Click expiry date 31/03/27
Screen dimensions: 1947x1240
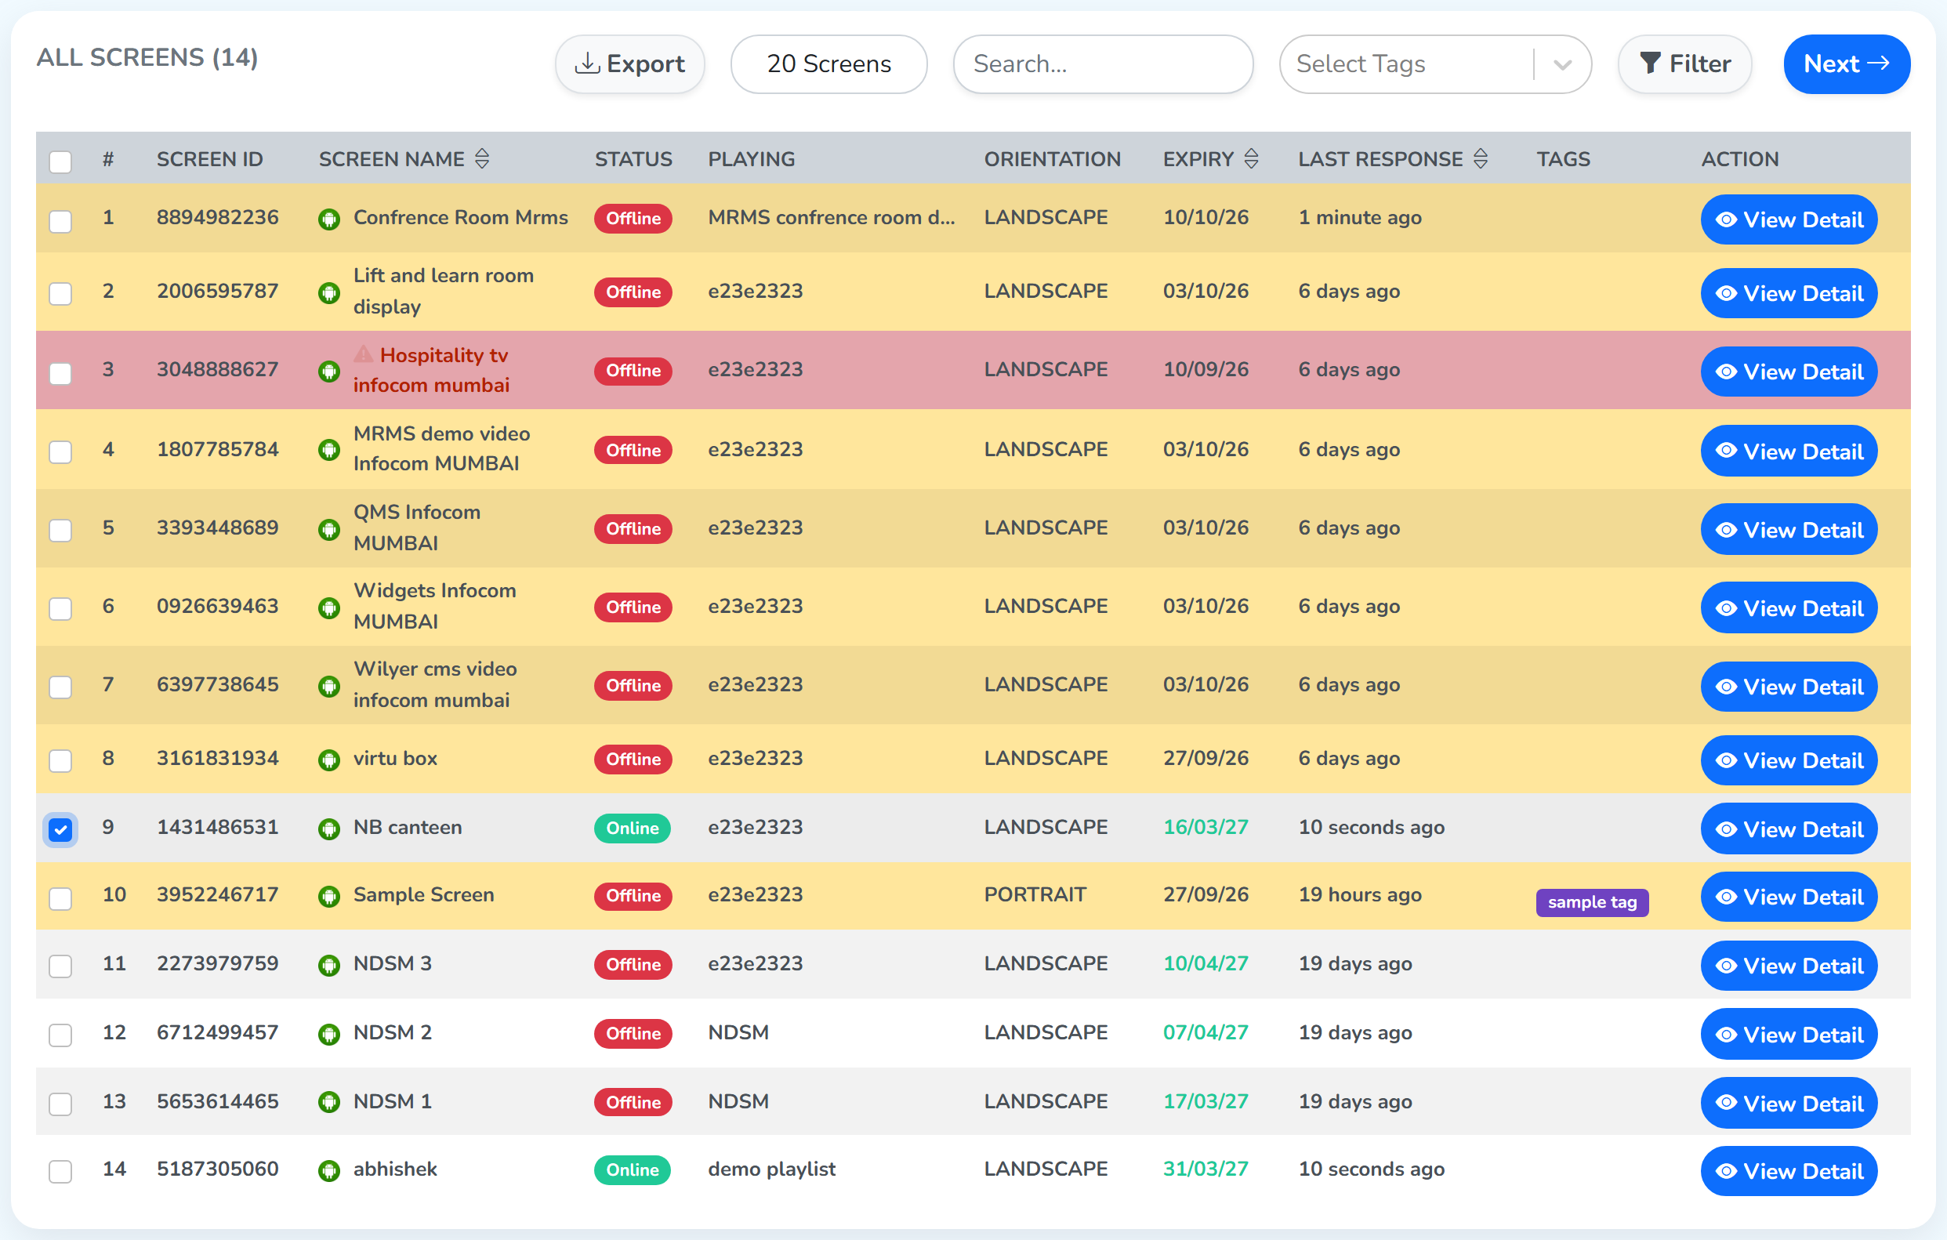1206,1169
